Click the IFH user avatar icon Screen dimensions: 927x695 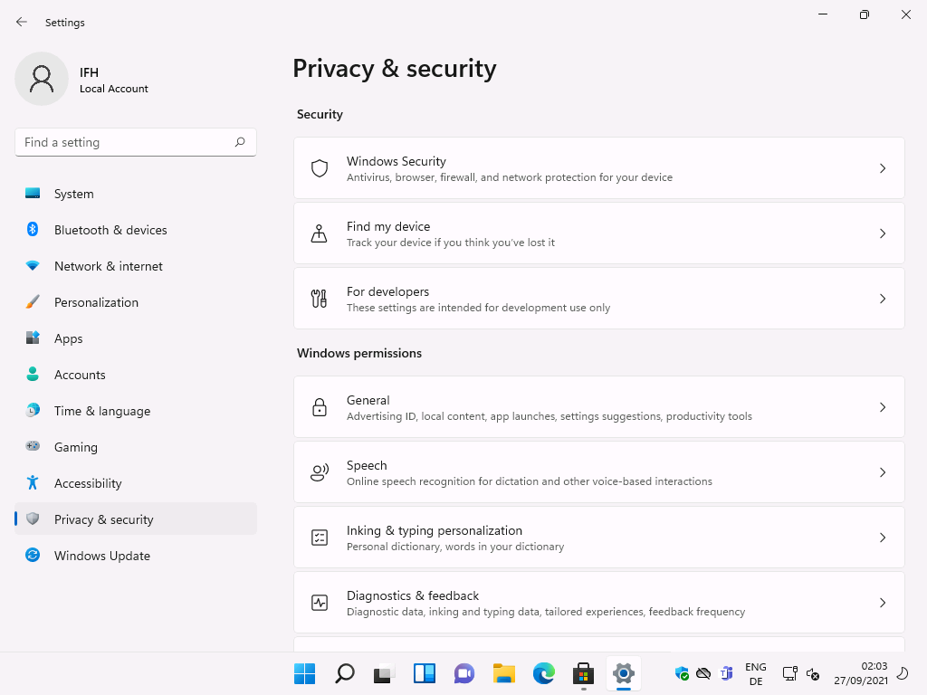42,79
